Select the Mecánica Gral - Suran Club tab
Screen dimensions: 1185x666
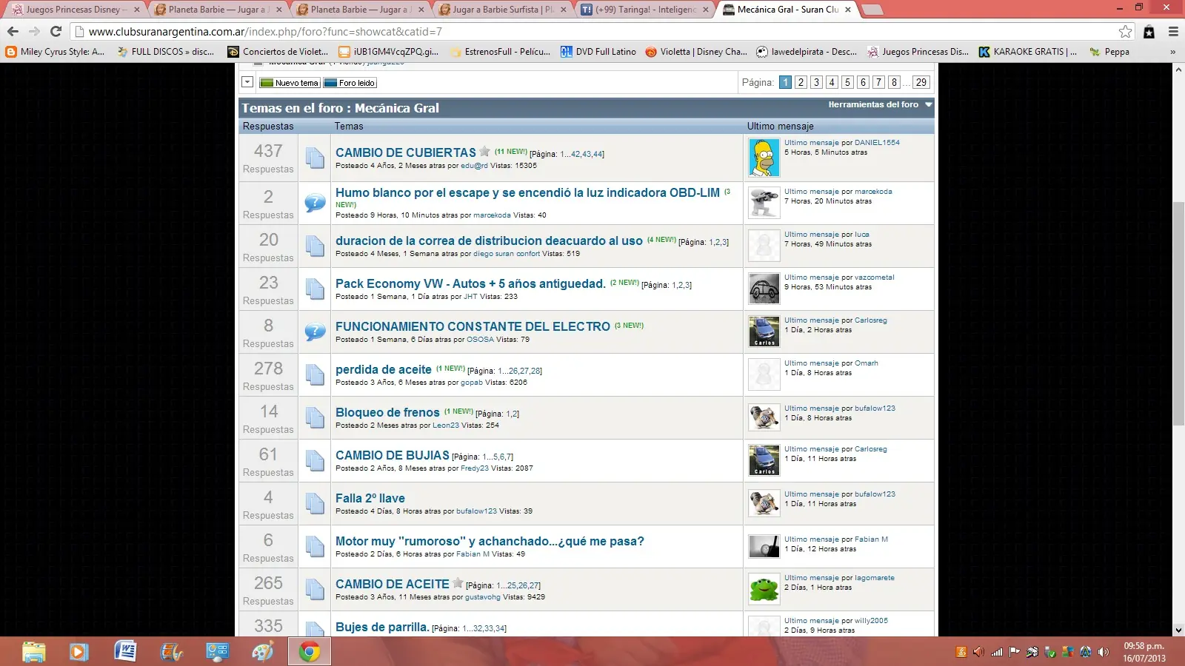(787, 10)
